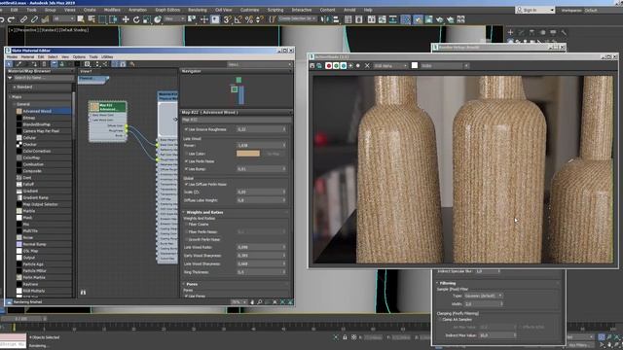623x350 pixels.
Task: Open Render Setup from main toolbar
Action: click(418, 19)
